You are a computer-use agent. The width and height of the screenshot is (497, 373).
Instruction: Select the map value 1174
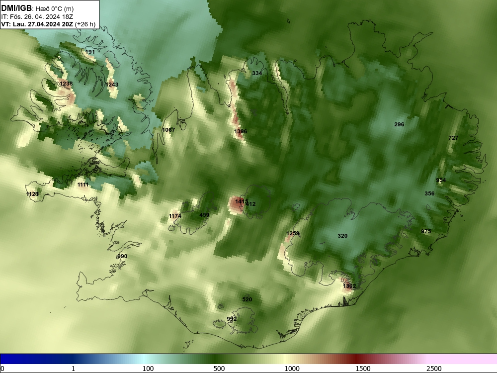point(175,216)
